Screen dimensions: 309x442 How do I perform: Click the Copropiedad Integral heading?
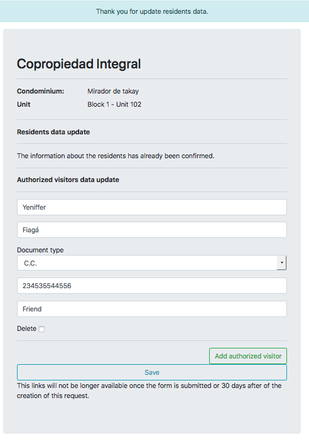pyautogui.click(x=79, y=63)
